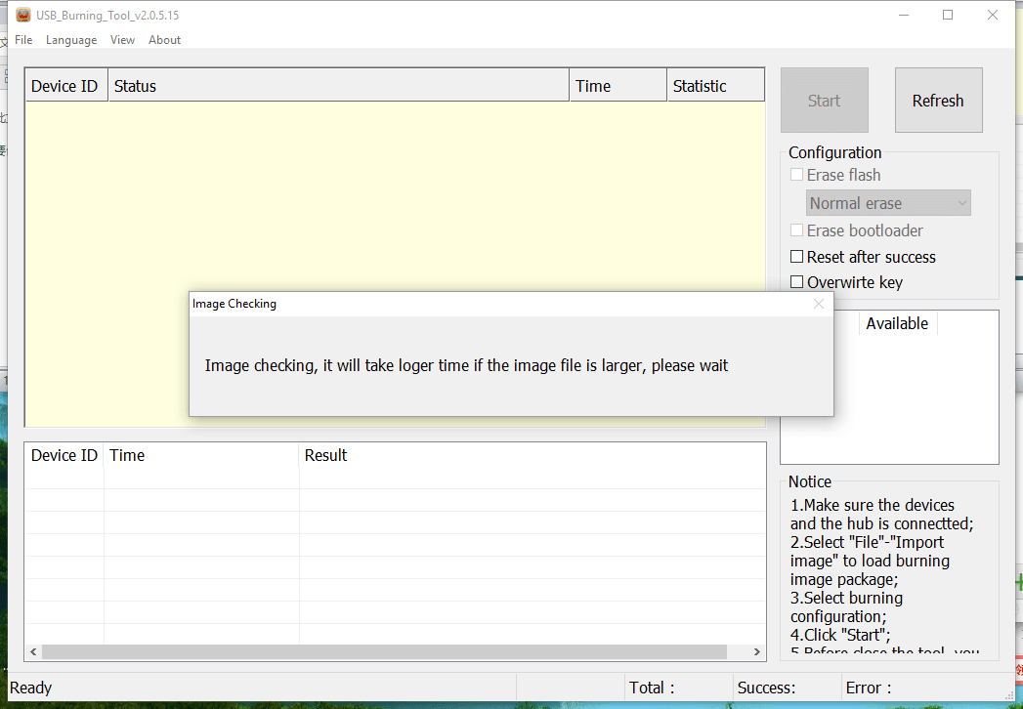Viewport: 1023px width, 709px height.
Task: Click the 'Image Checking' dialog title
Action: (234, 304)
